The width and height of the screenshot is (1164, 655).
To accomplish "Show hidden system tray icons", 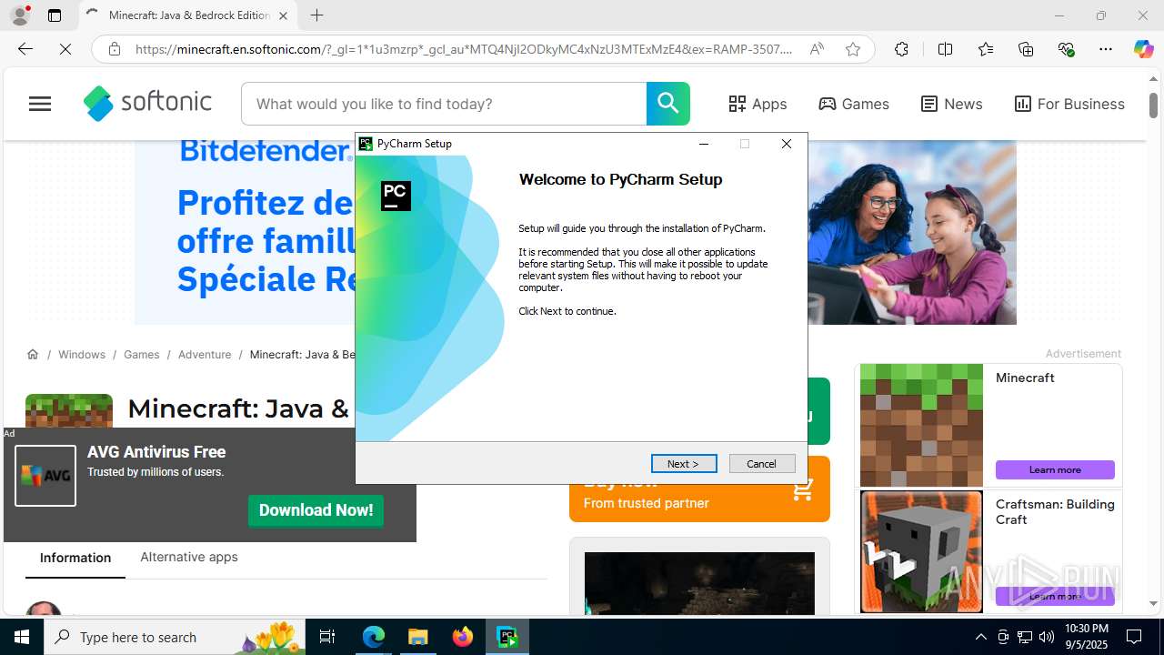I will point(980,637).
